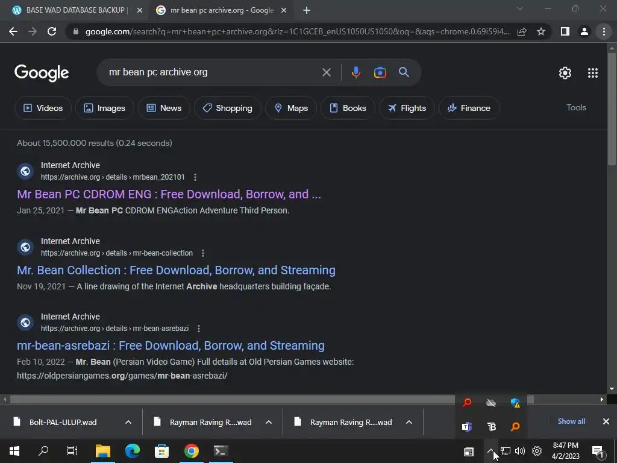Close the downloads bar
The image size is (617, 463).
click(x=606, y=421)
